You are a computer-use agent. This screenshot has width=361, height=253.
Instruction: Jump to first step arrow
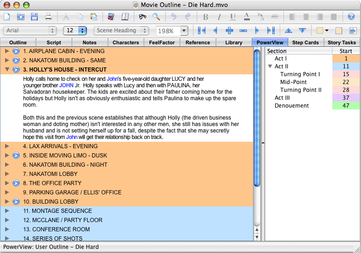pyautogui.click(x=202, y=30)
